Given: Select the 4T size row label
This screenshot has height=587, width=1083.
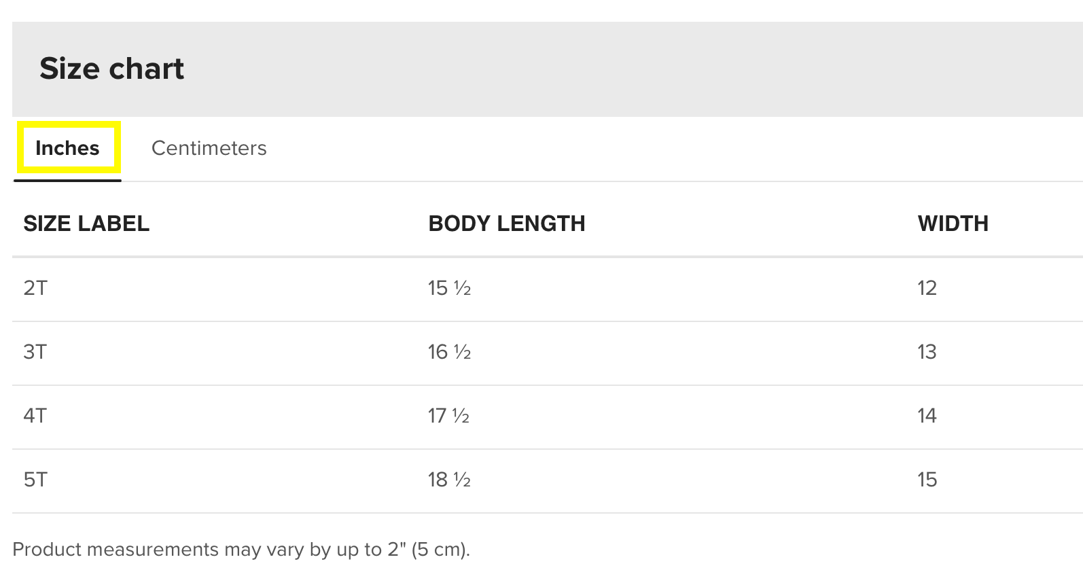Looking at the screenshot, I should [x=35, y=416].
